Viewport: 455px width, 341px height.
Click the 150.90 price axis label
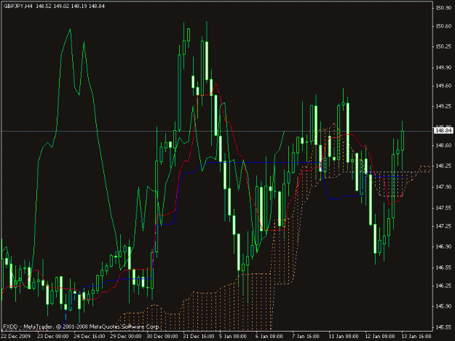[x=443, y=8]
